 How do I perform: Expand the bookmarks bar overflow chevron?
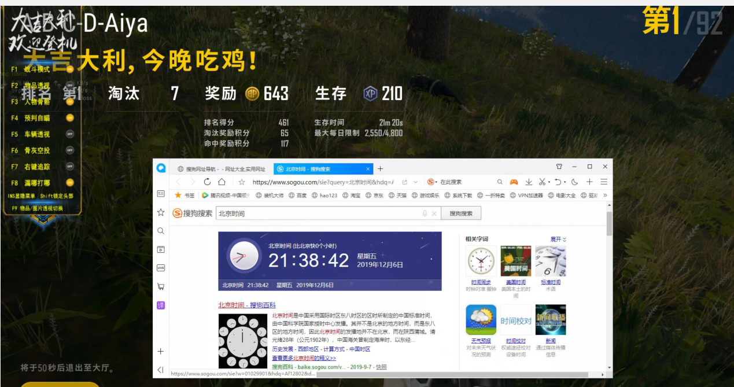tap(605, 196)
